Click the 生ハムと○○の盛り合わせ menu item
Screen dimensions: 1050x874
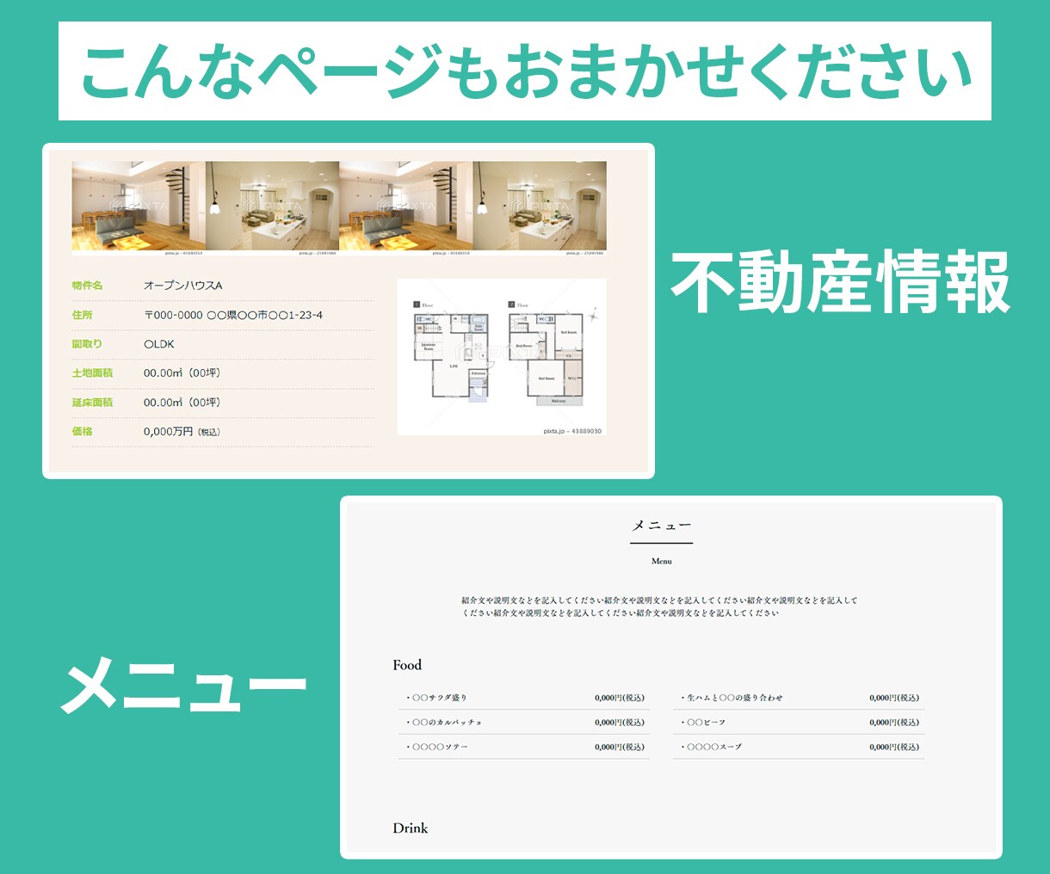tap(732, 698)
